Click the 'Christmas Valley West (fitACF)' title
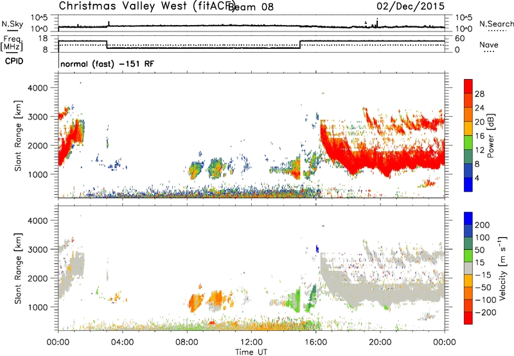 pos(146,6)
